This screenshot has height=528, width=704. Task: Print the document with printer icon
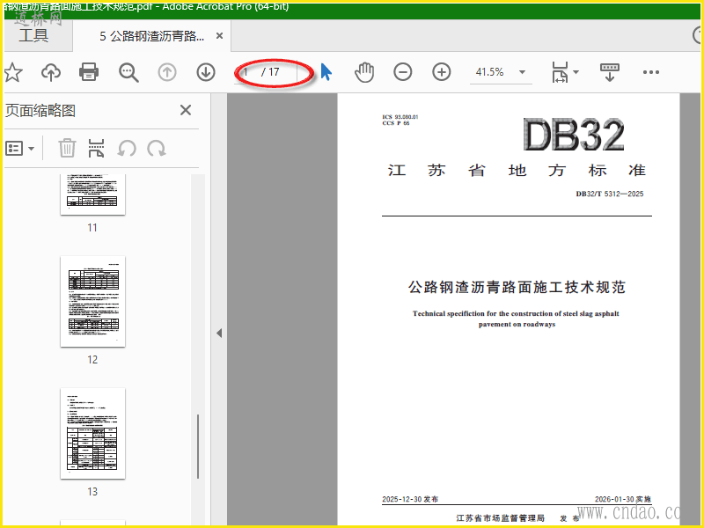tap(89, 72)
